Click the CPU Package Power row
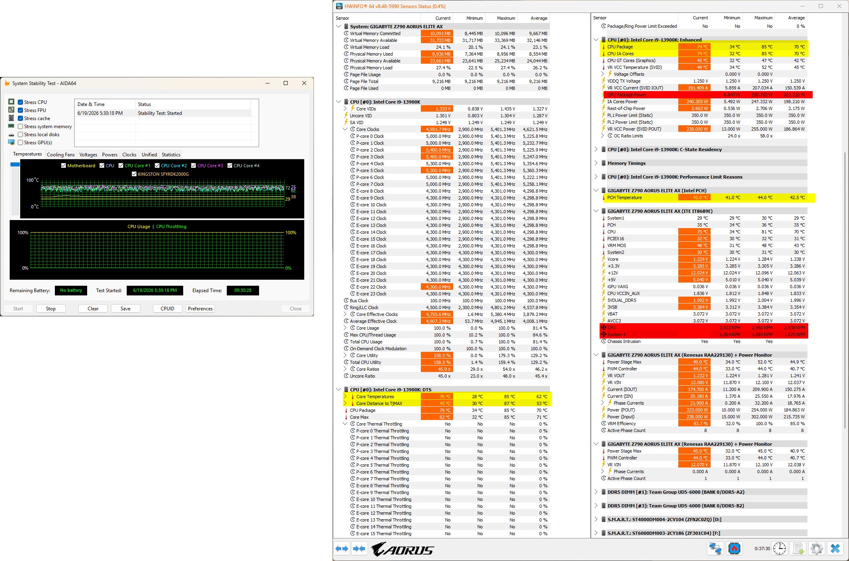This screenshot has width=849, height=561. [706, 95]
